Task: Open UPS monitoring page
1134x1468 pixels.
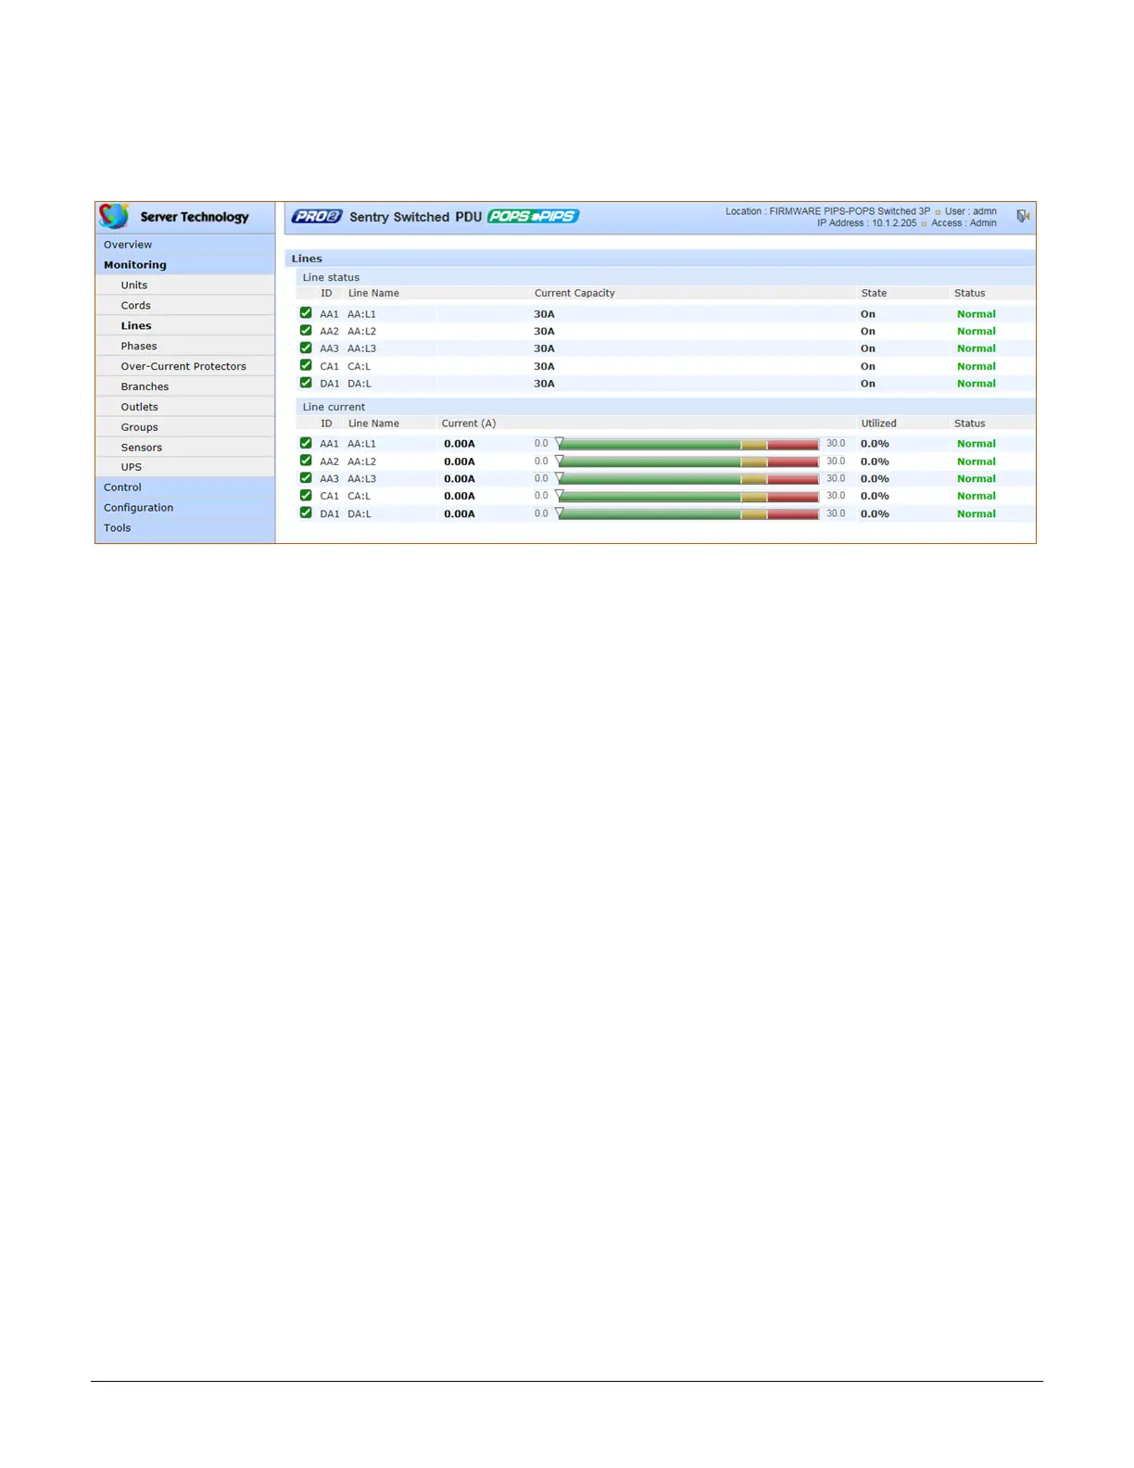Action: [132, 467]
